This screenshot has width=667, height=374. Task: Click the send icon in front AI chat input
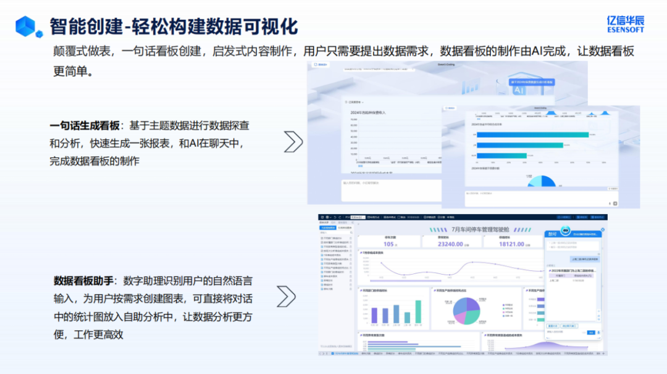tap(615, 204)
